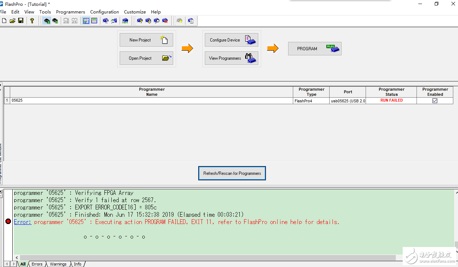Click the second greyed-out ABC toolbar icon
The image size is (458, 267).
point(75,21)
